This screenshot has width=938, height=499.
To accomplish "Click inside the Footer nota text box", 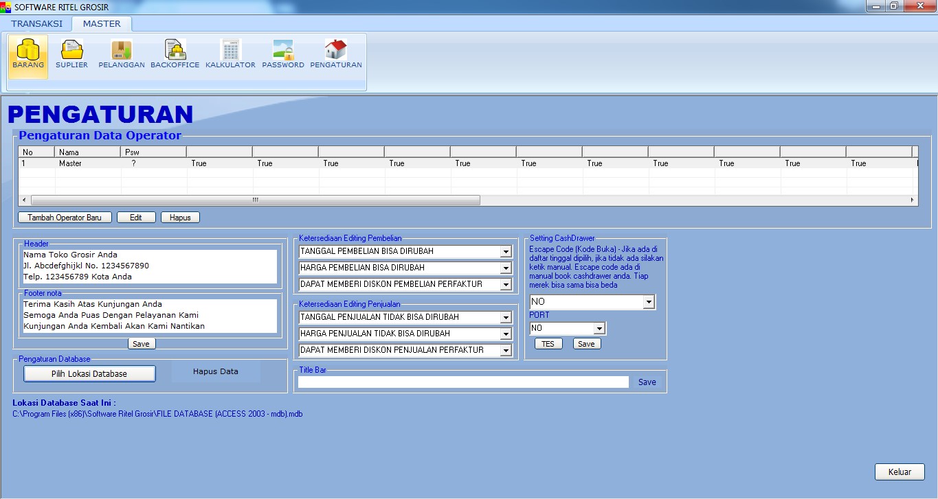I will (x=150, y=316).
